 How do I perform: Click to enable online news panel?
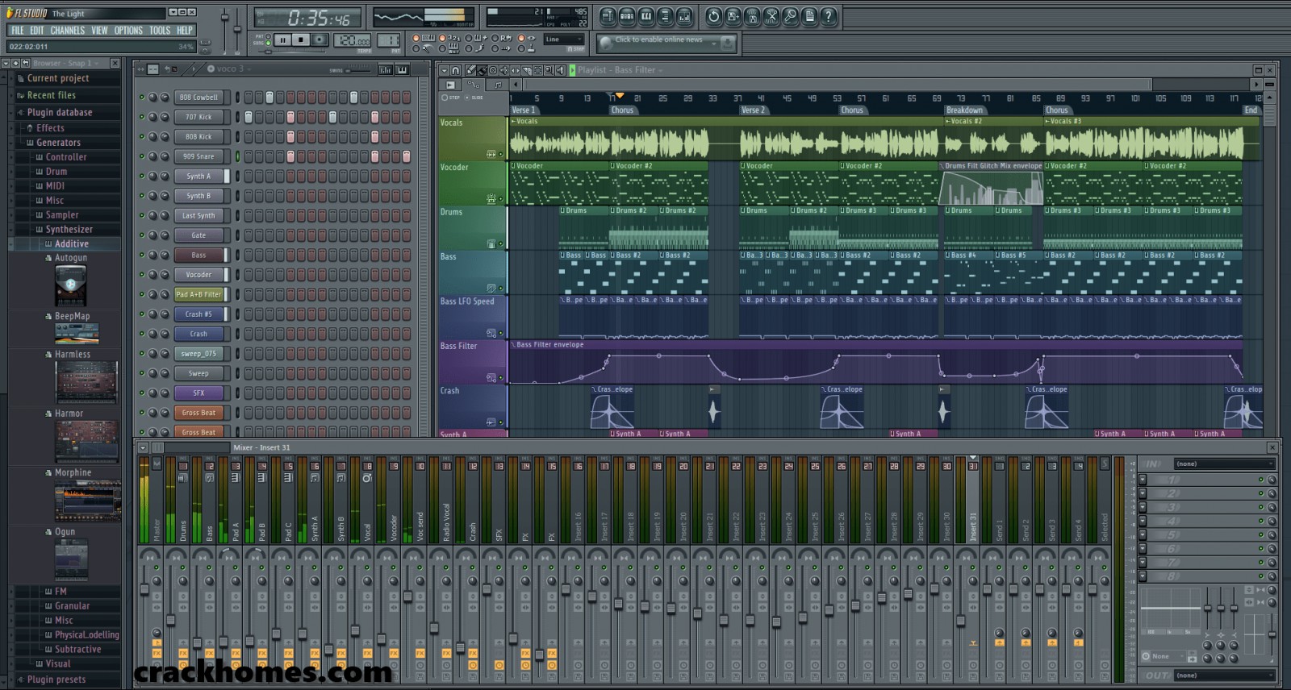click(666, 42)
